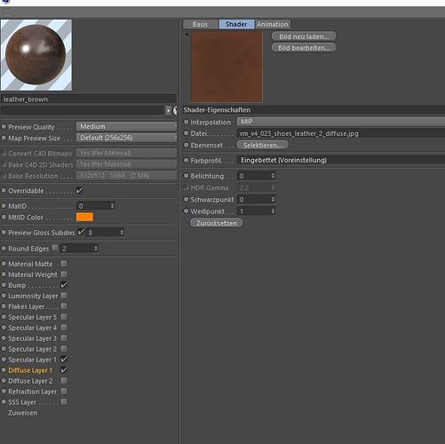Click the Weißpunkt animation dot
This screenshot has height=444, width=445.
[187, 211]
